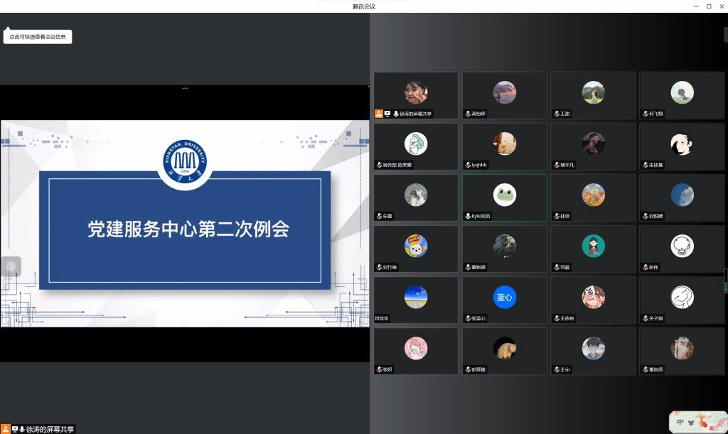Click the gray floating button left of slide
The width and height of the screenshot is (728, 434).
[11, 266]
